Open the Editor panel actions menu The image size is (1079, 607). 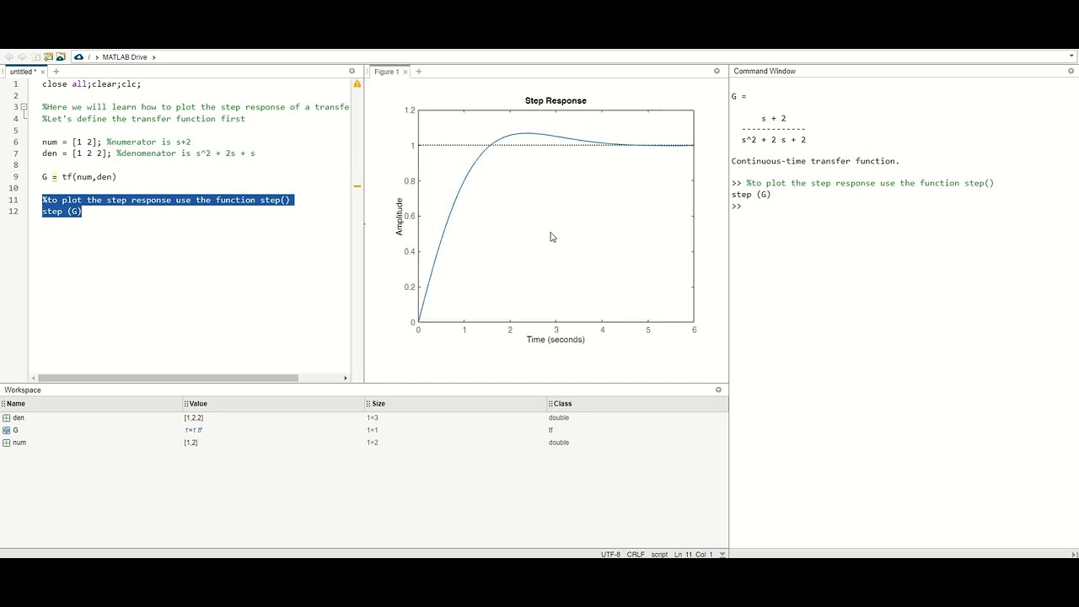click(352, 72)
